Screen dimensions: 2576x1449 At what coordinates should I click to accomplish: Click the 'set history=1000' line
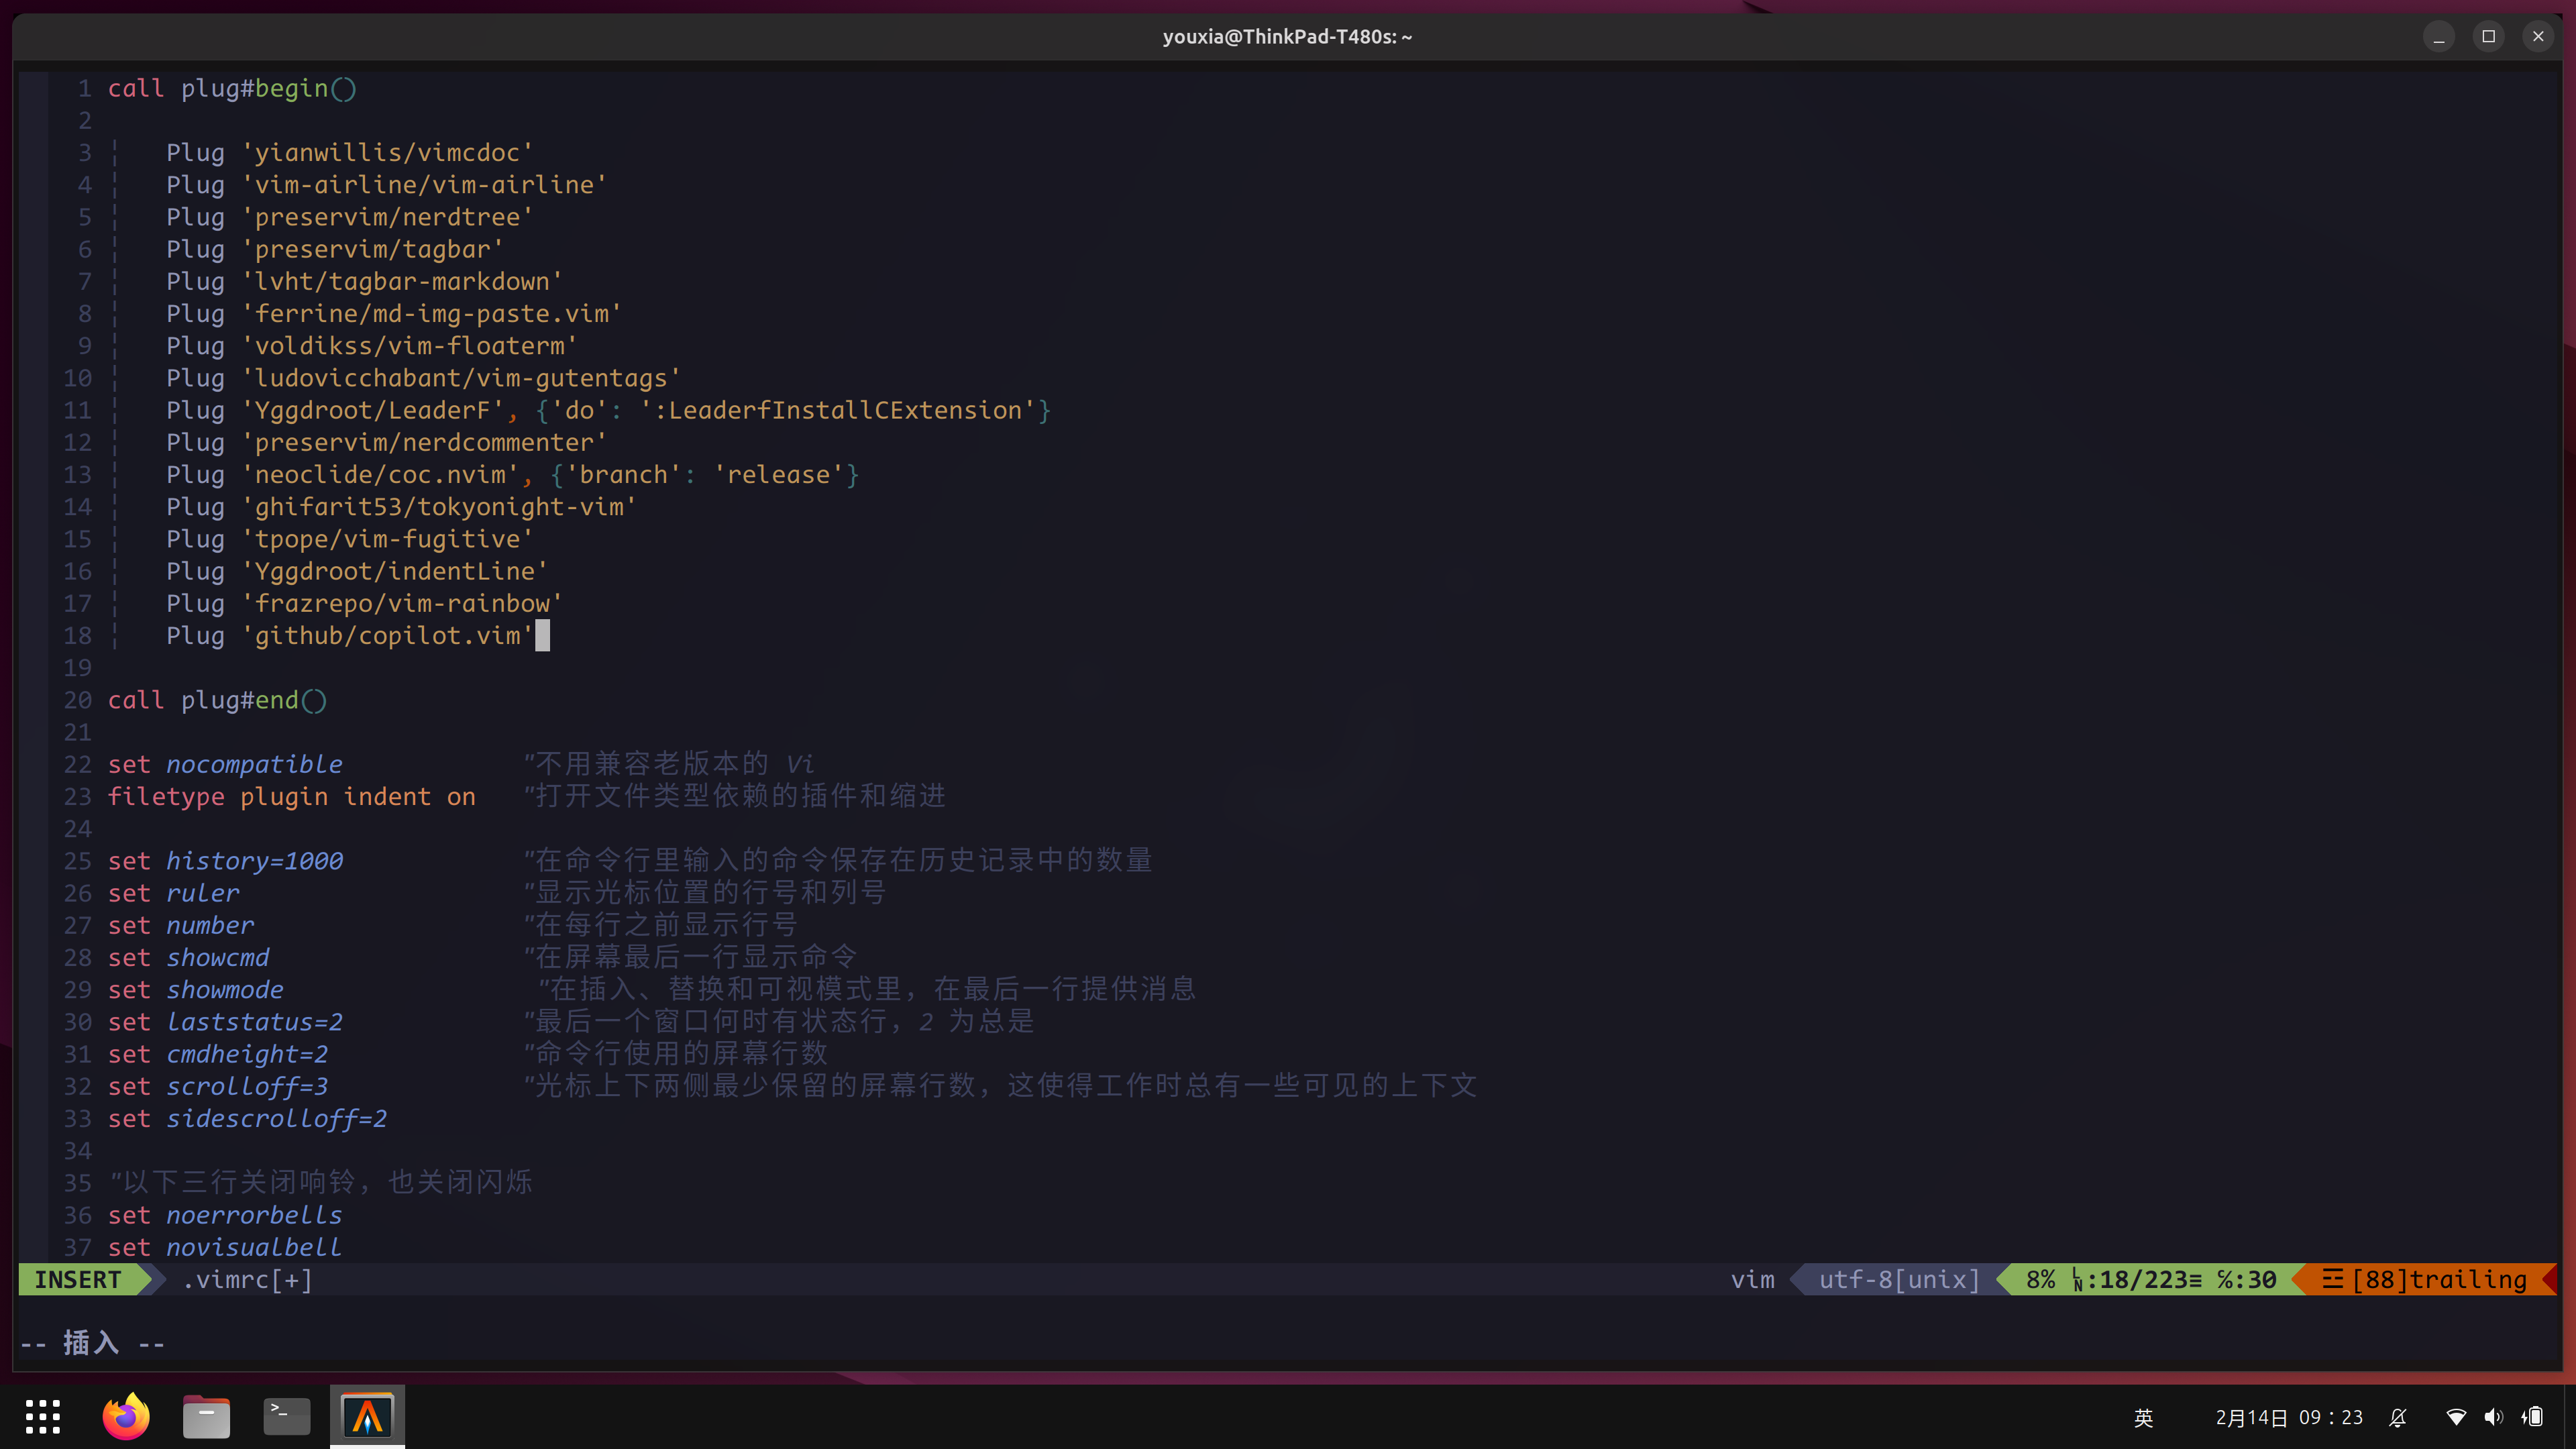pos(225,861)
